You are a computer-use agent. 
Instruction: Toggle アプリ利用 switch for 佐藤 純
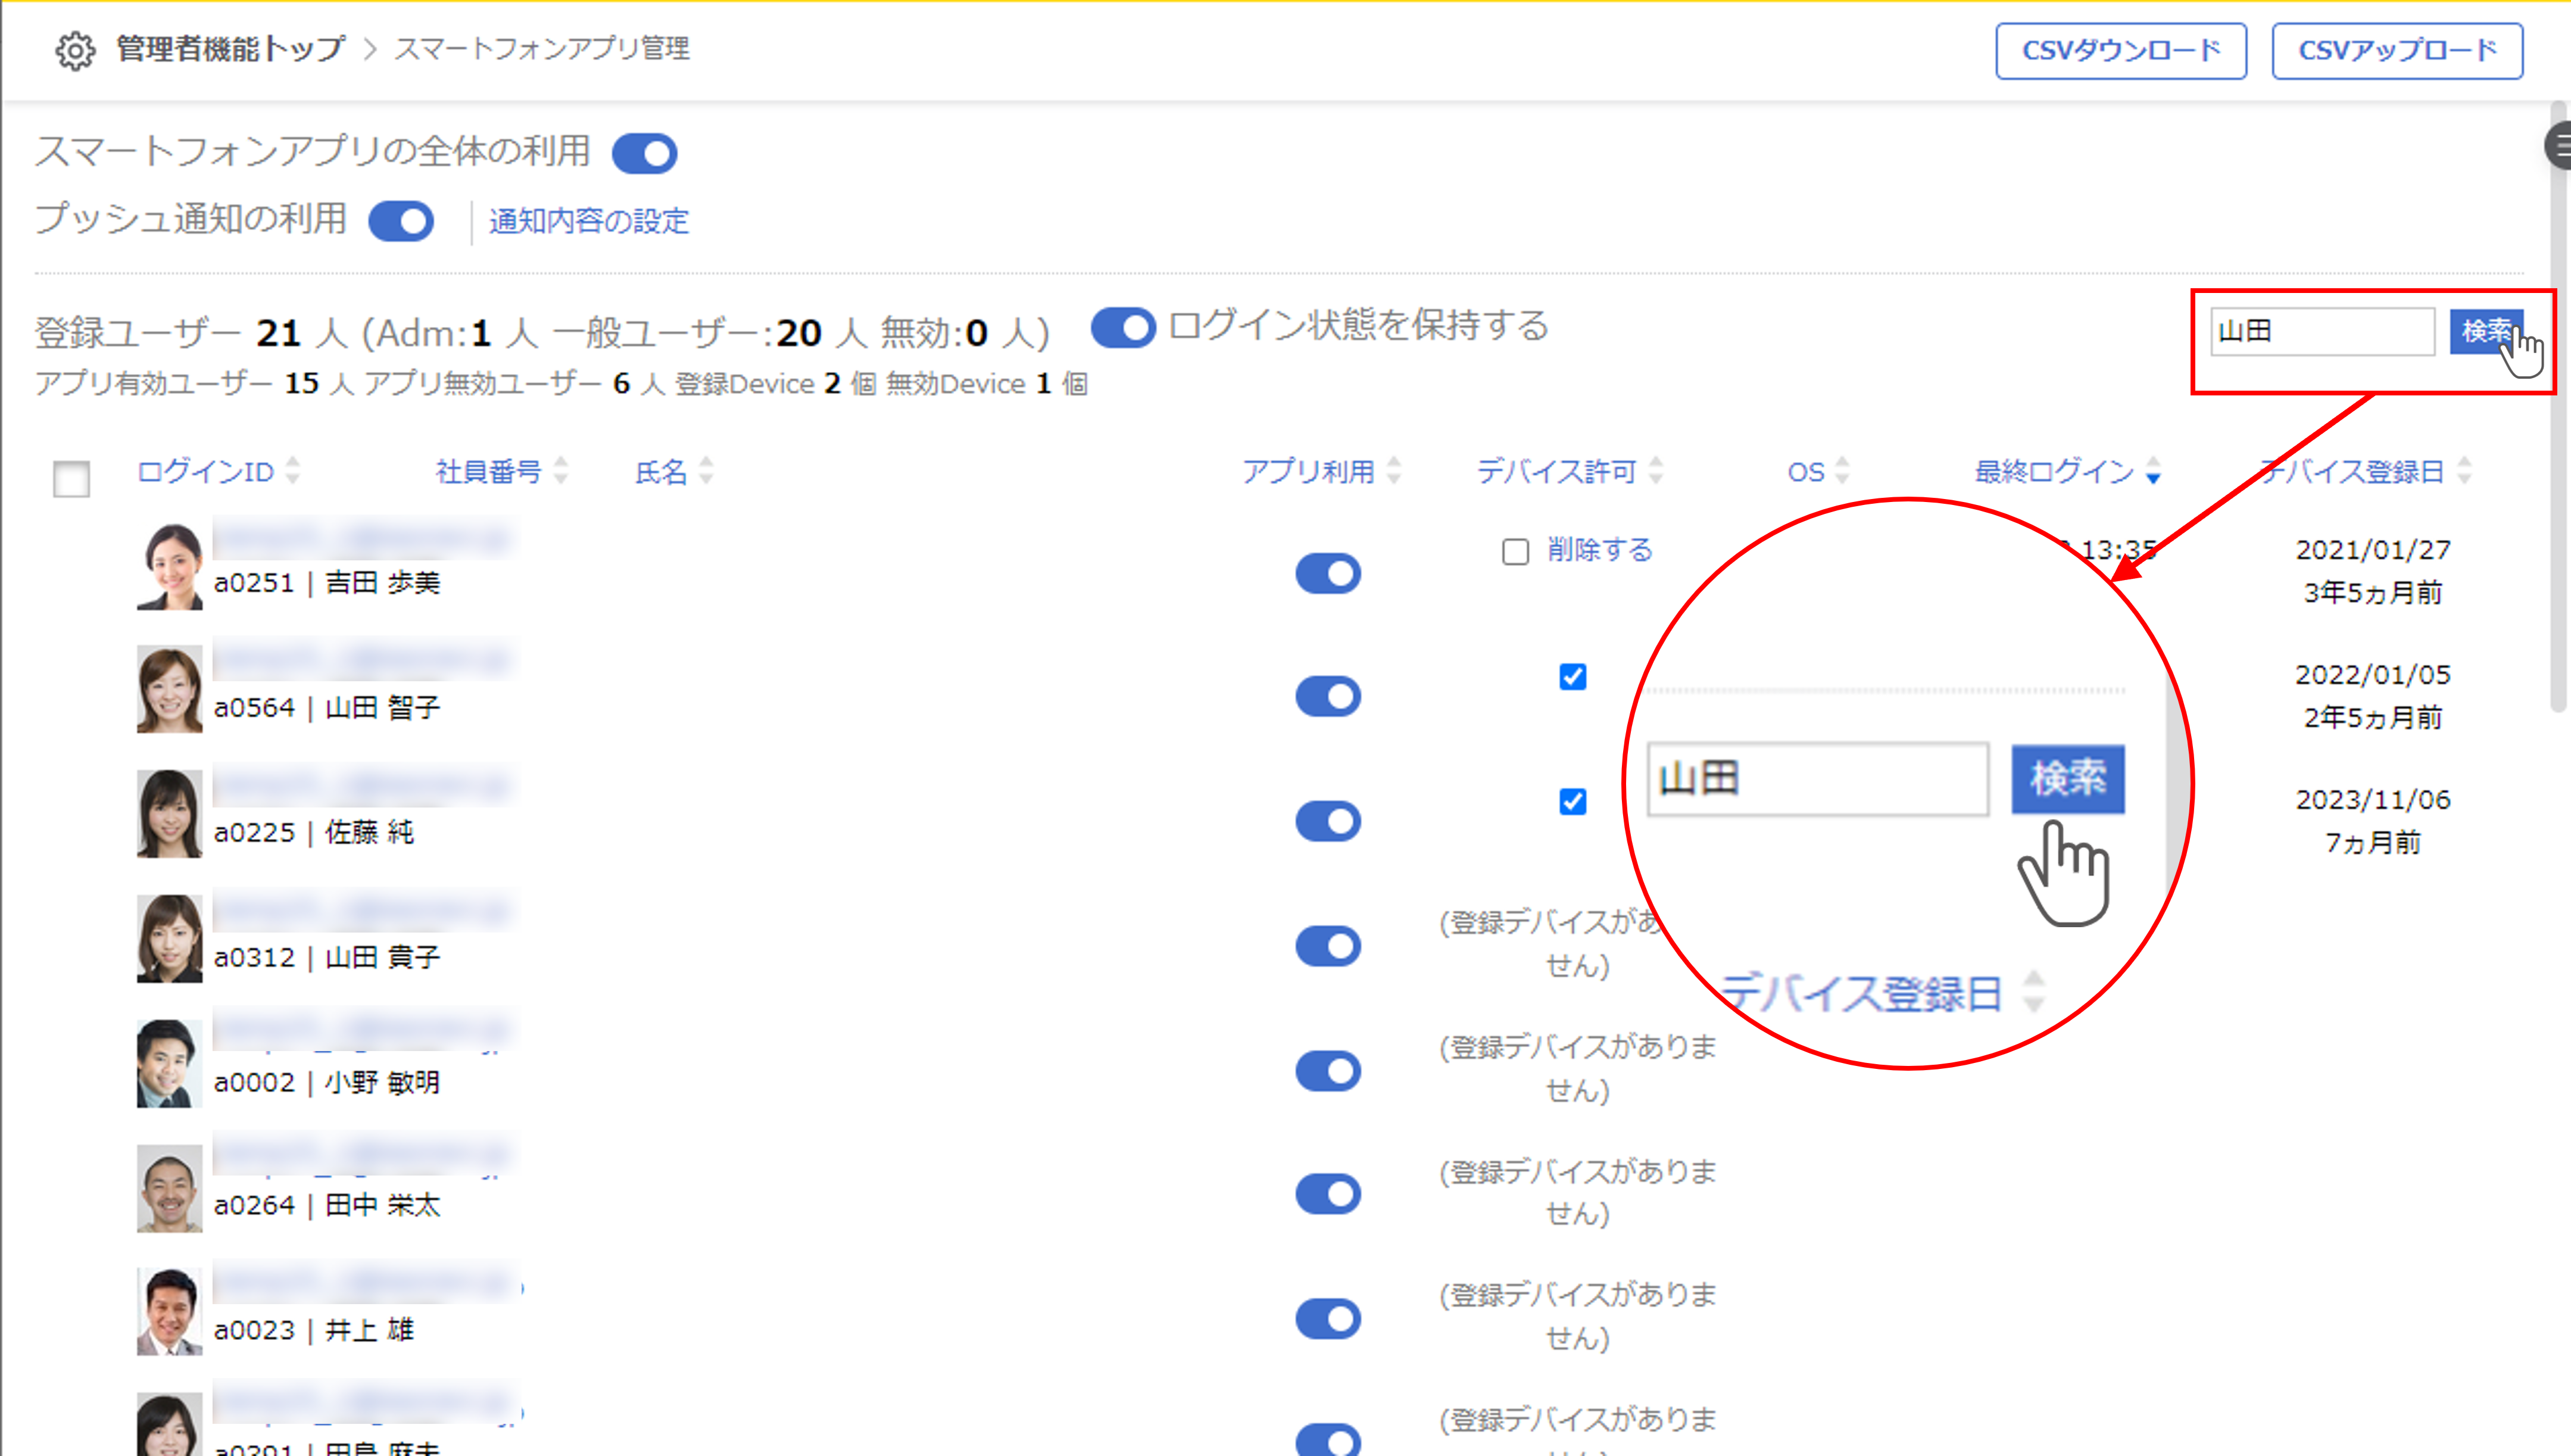coord(1328,821)
